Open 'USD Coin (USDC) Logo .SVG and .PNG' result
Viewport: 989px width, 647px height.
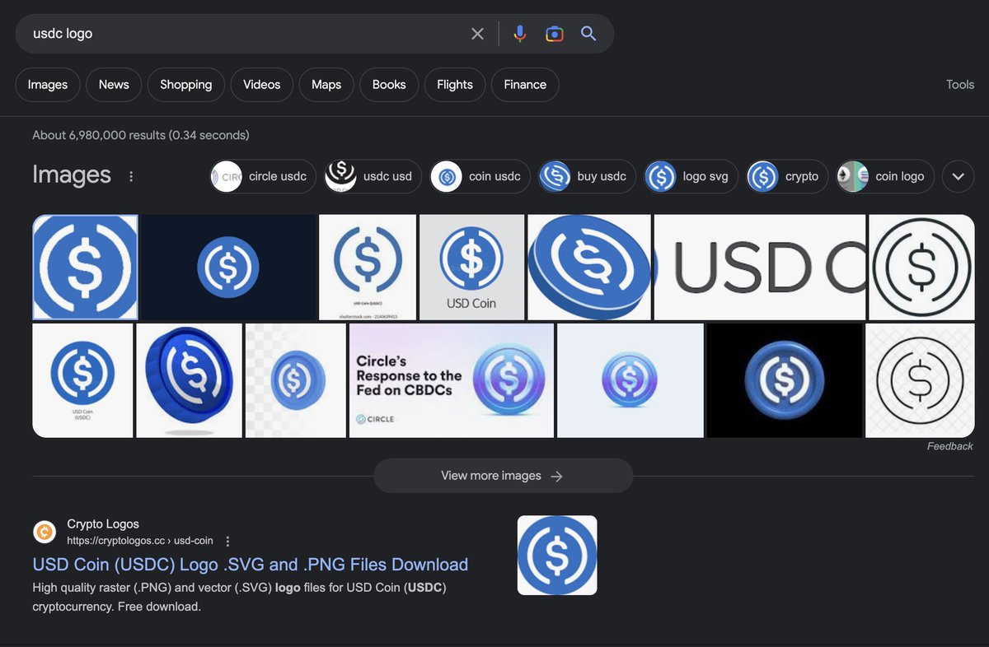point(251,565)
